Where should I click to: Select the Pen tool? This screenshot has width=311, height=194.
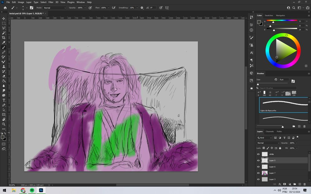pyautogui.click(x=3, y=105)
